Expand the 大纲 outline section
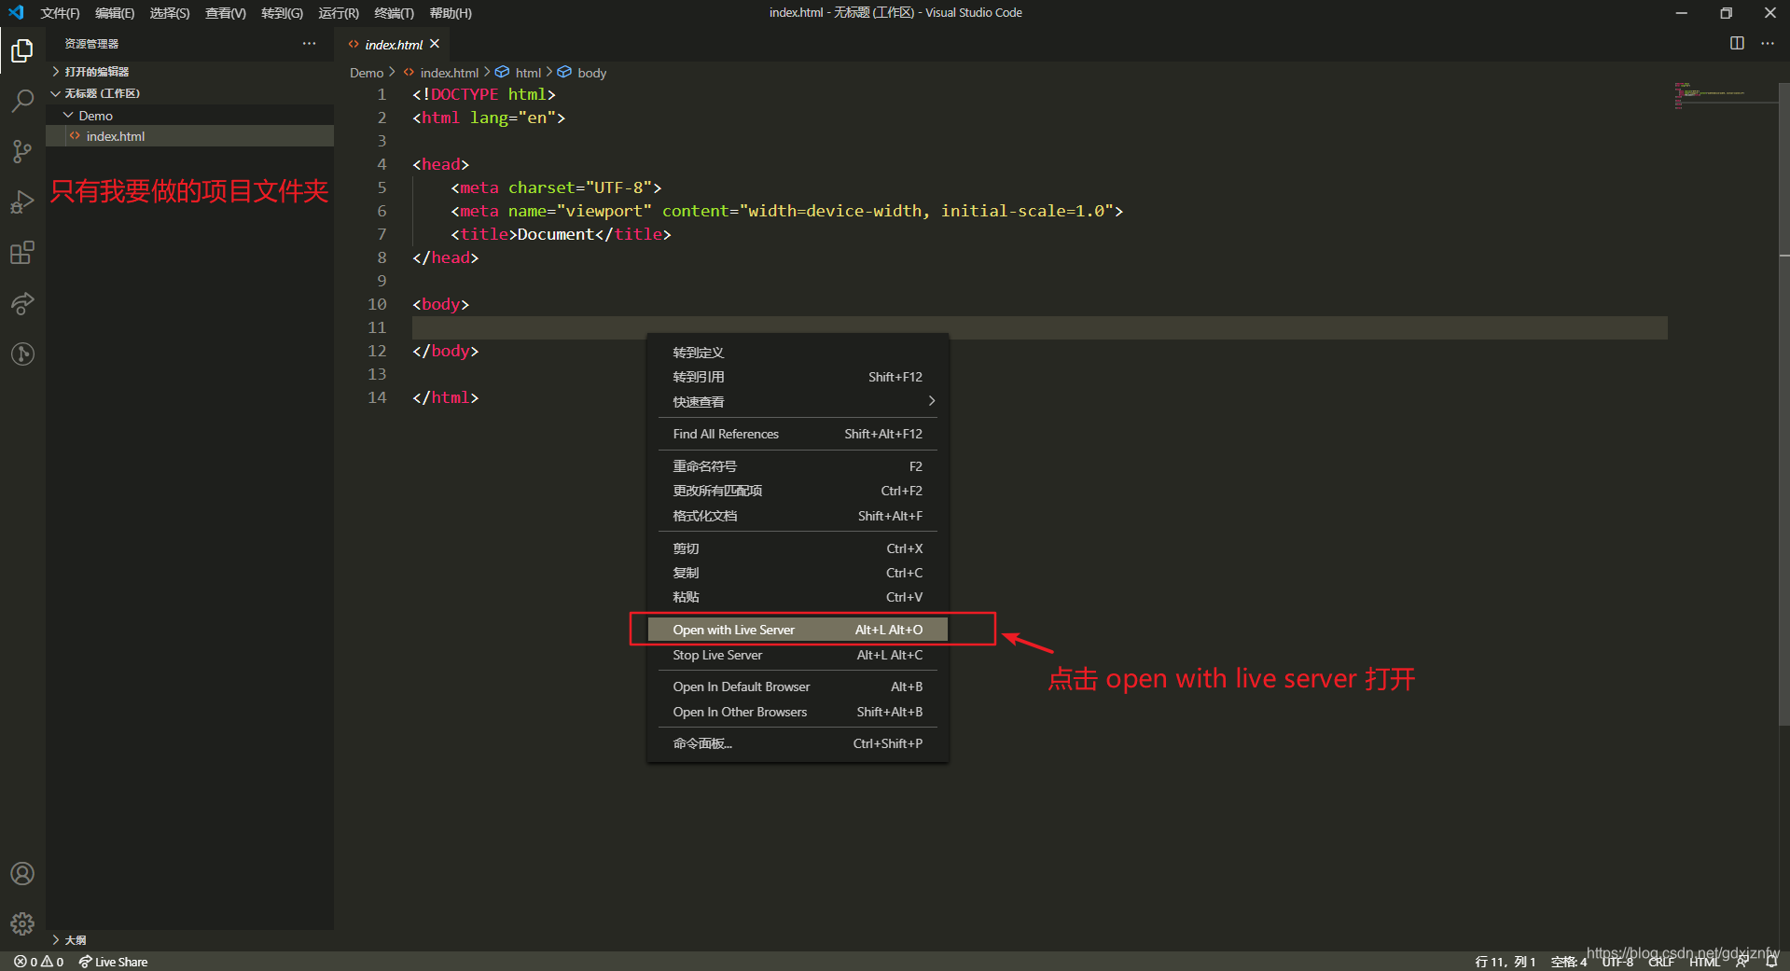Screen dimensions: 1790x971 [190, 940]
